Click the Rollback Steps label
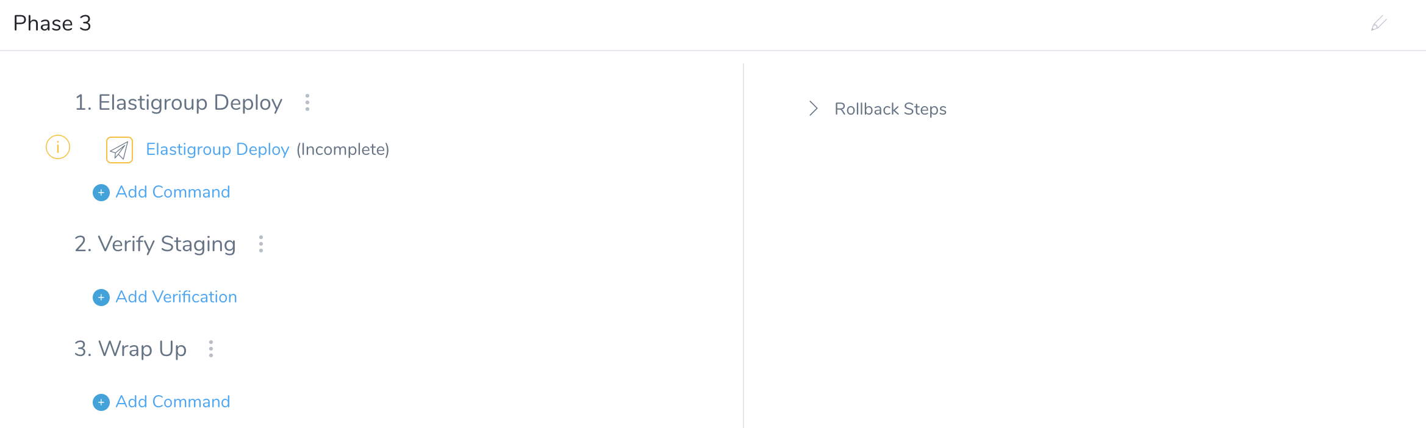 tap(890, 109)
